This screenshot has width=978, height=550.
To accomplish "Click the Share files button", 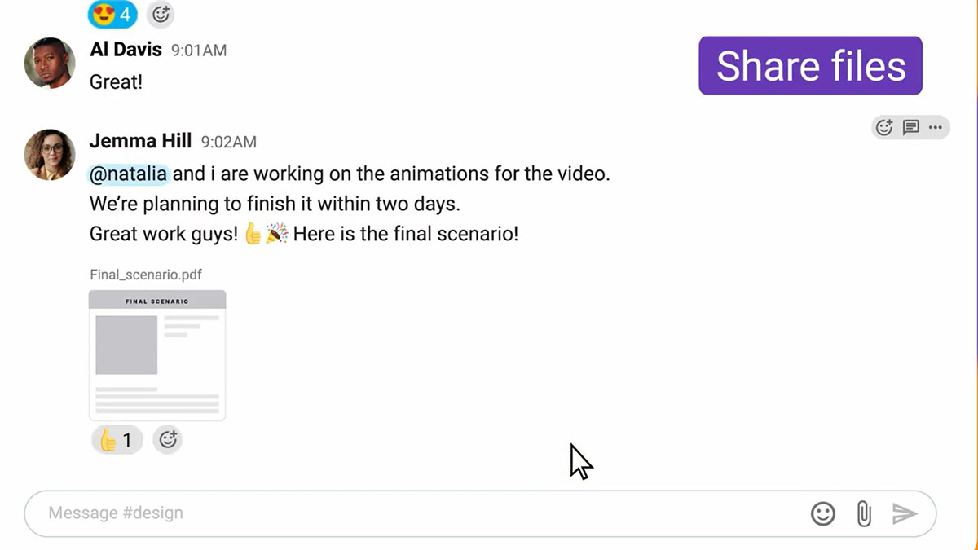I will 810,66.
